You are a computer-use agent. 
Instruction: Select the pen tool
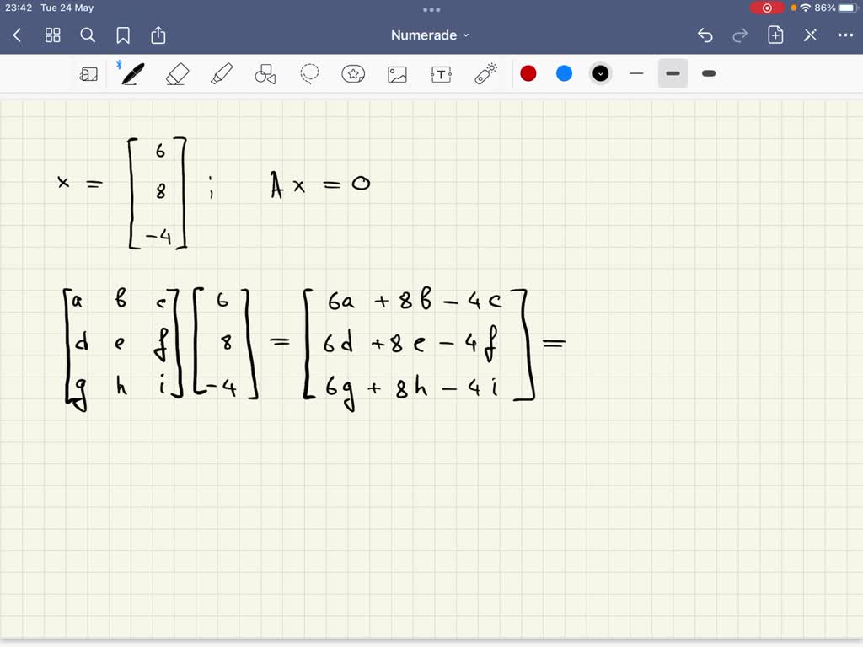point(132,74)
